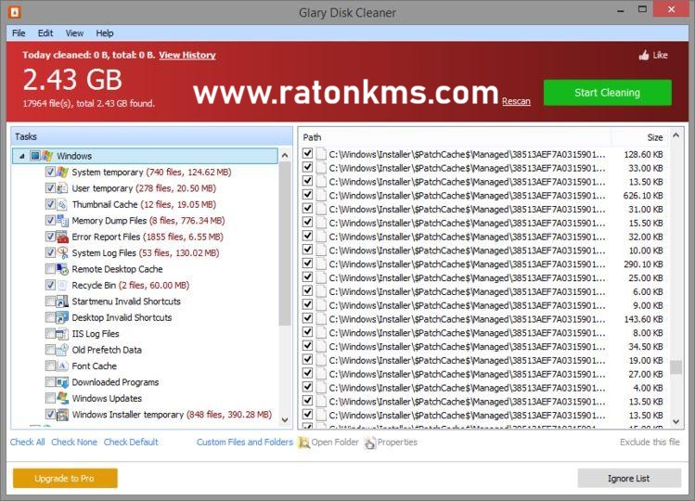
Task: Select the Font Cache icon
Action: 62,366
